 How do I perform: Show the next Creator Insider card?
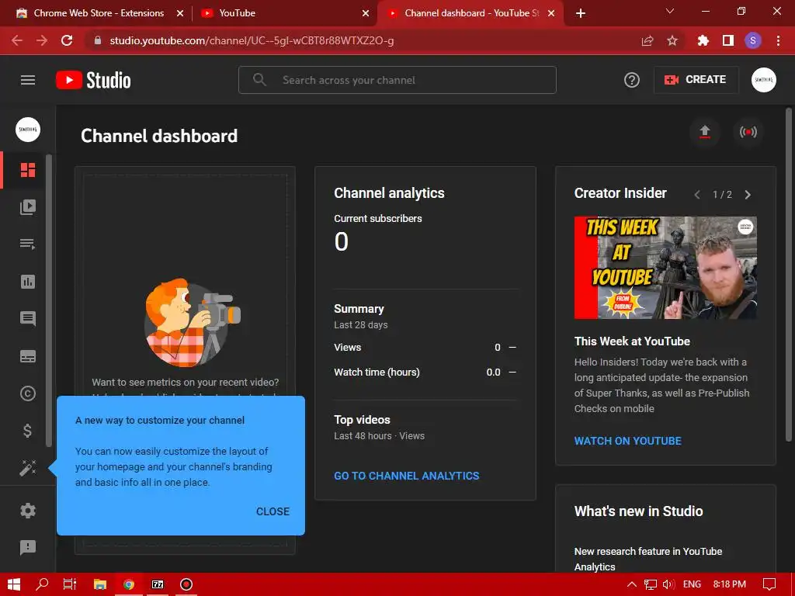(x=748, y=195)
